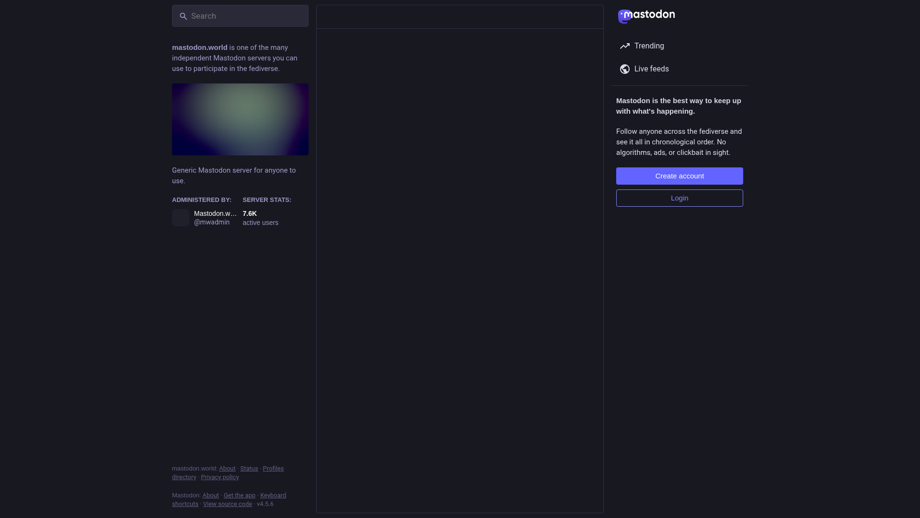Click the Trending arrow icon
Viewport: 920px width, 518px height.
pyautogui.click(x=624, y=46)
